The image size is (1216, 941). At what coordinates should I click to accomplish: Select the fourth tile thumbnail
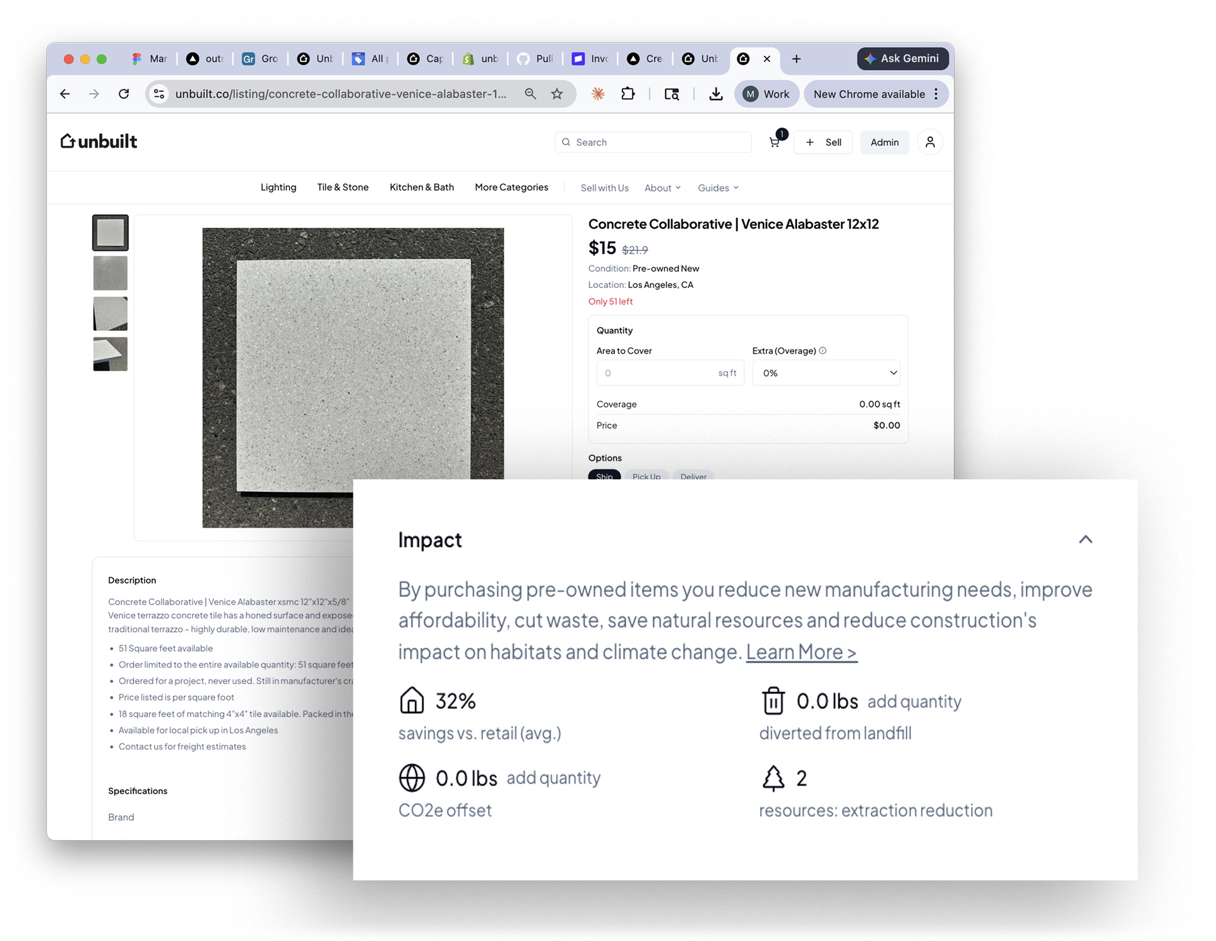110,354
